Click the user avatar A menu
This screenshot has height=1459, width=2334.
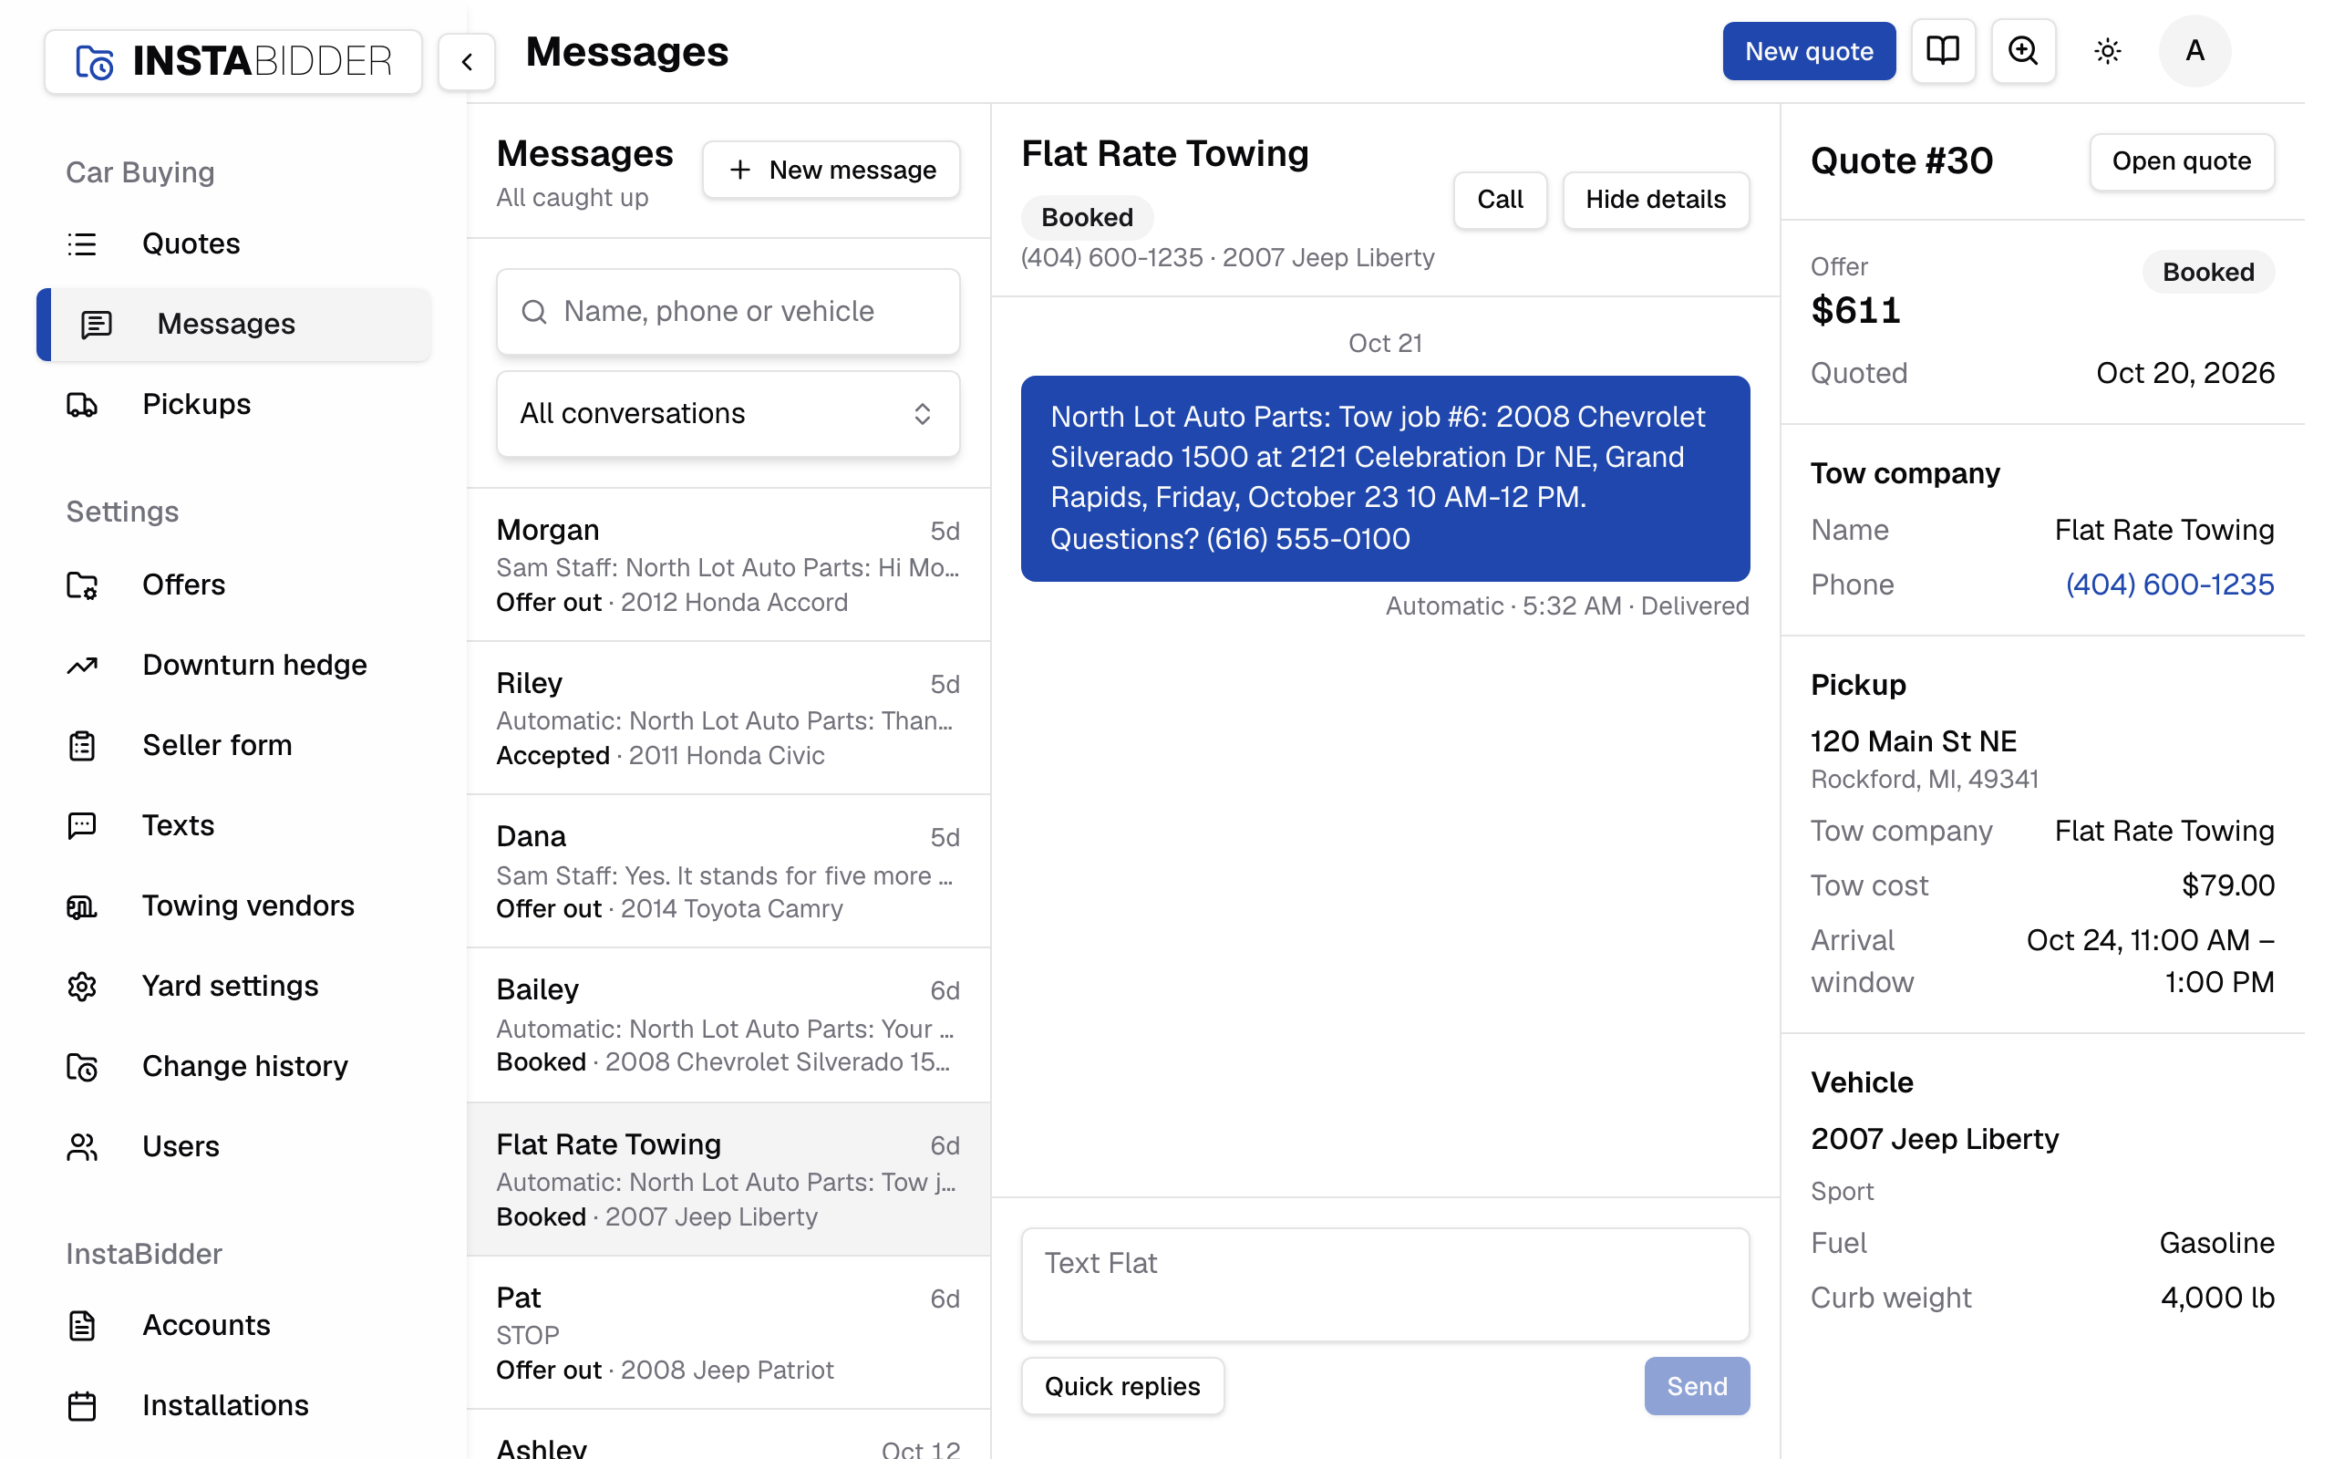[2195, 50]
